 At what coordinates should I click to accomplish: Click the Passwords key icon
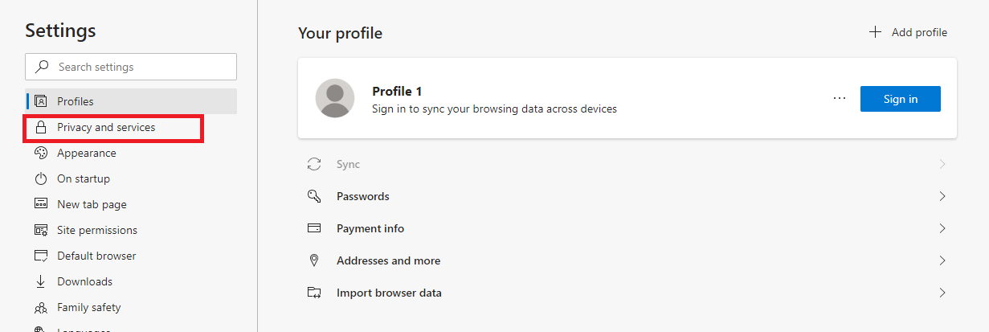point(314,196)
